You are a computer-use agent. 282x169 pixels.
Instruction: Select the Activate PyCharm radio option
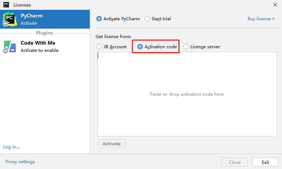pos(99,19)
